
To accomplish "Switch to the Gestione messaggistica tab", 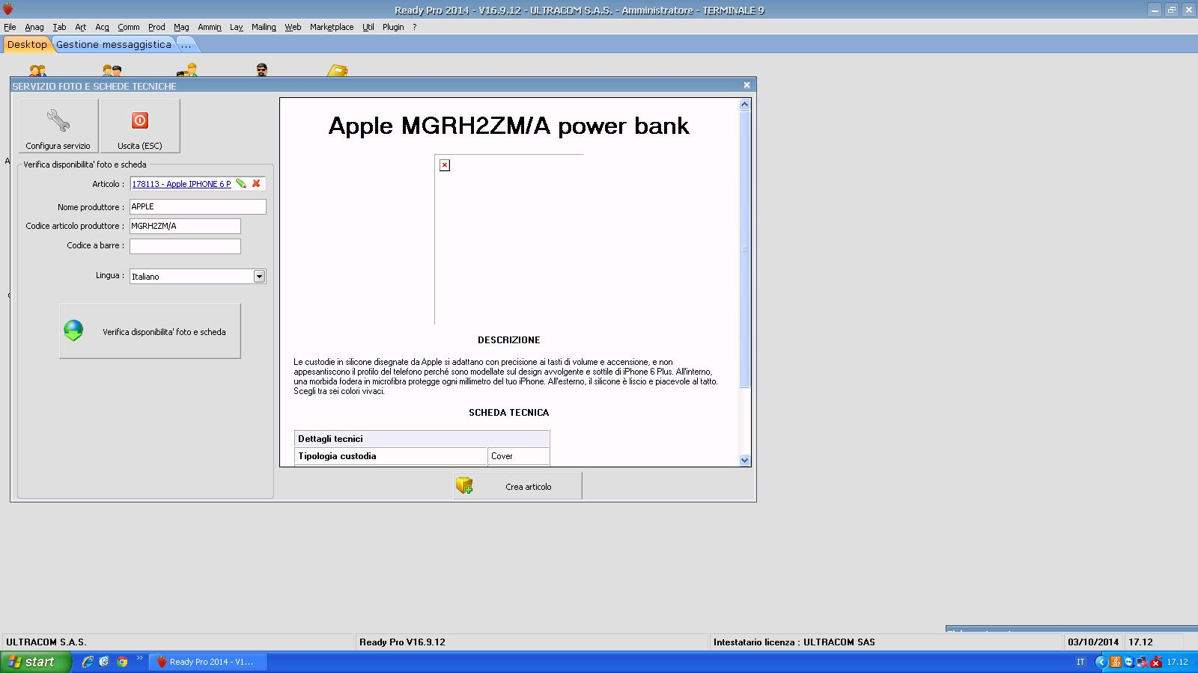I will (114, 44).
